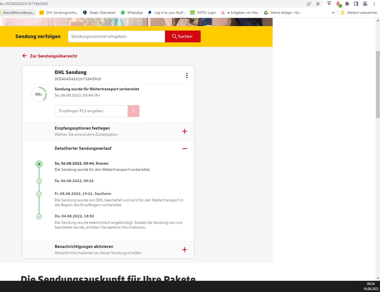Open the extension icon with green badge
380x292 pixels.
339,4
